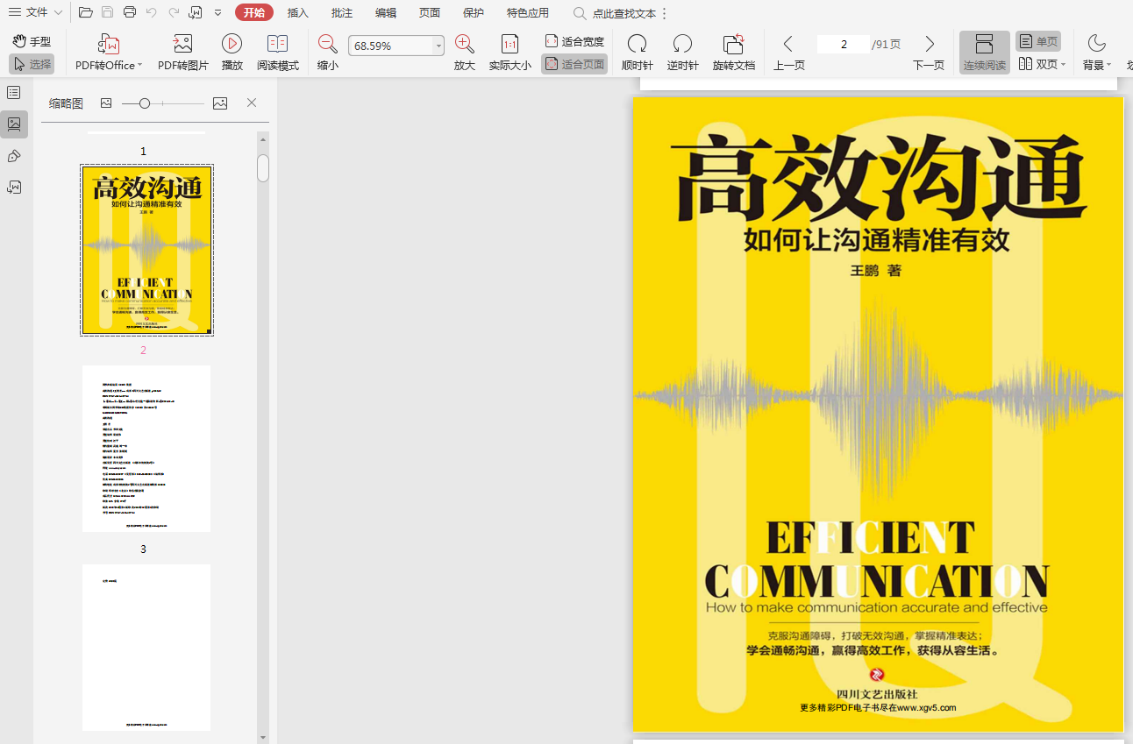Go to 下一页 next page

coord(929,45)
